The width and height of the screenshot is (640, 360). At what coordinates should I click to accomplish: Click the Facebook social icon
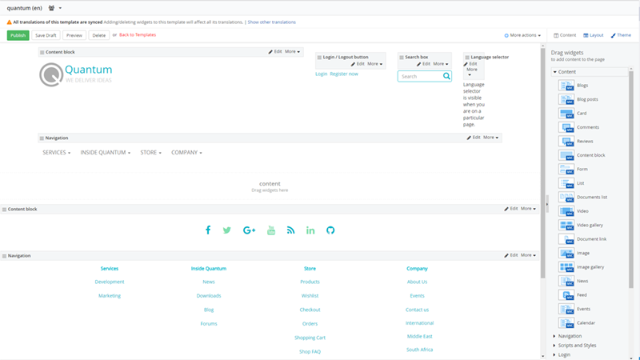(208, 230)
